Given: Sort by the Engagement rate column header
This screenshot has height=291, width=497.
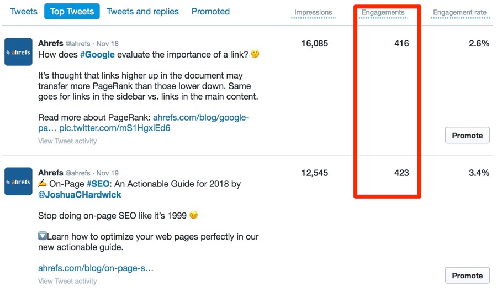Looking at the screenshot, I should point(459,12).
